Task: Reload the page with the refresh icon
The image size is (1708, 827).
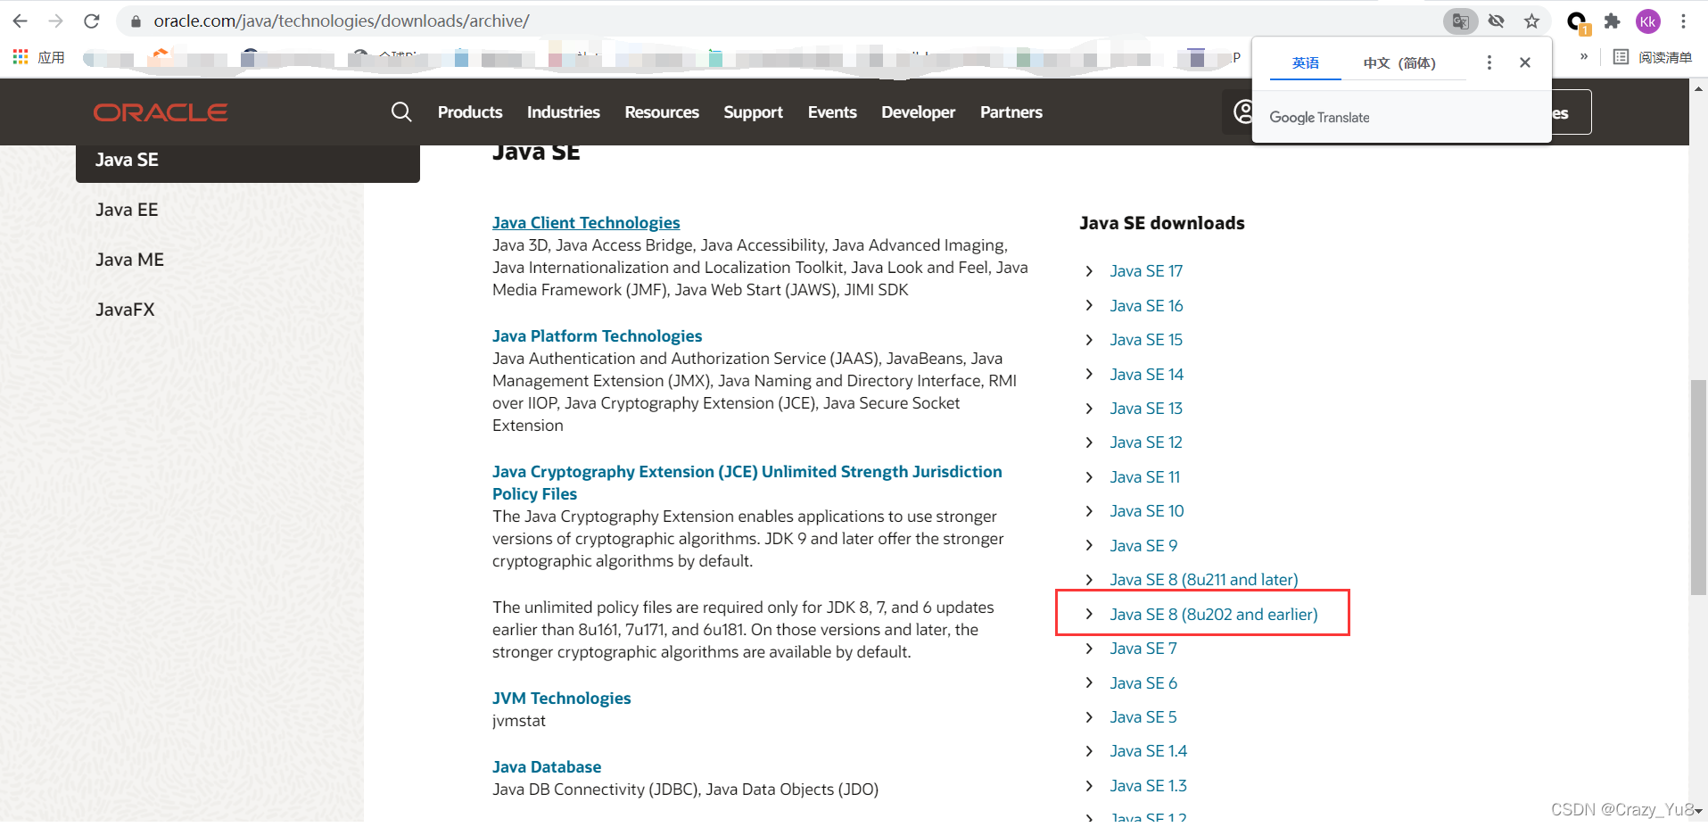Action: click(x=91, y=21)
